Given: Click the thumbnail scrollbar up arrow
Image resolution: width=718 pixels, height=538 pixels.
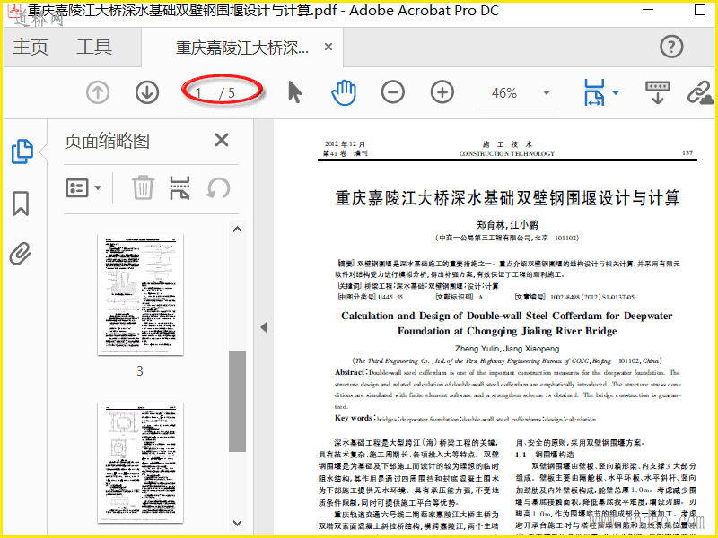Looking at the screenshot, I should [x=237, y=230].
